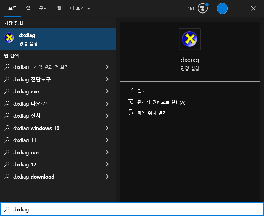Click the blue account avatar circle

click(222, 8)
